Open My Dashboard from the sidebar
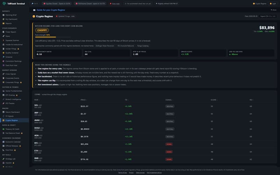 (x=11, y=19)
